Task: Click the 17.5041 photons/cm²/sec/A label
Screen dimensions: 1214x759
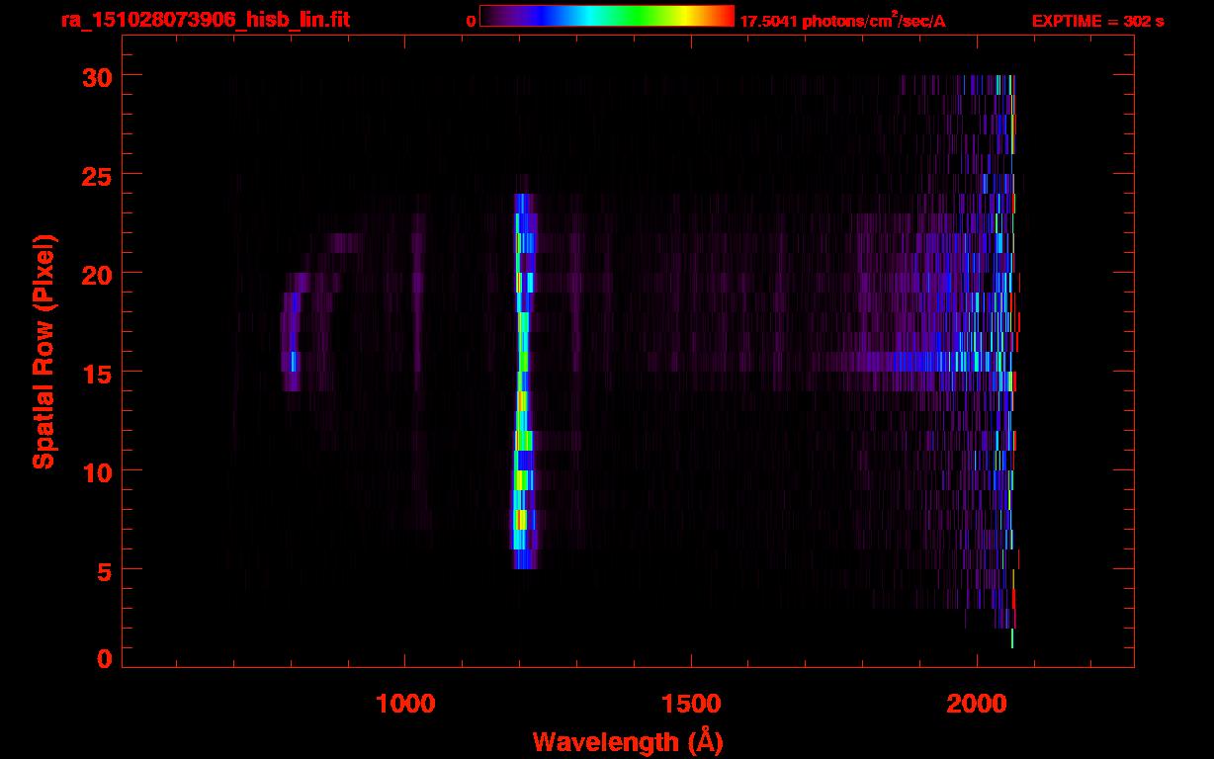Action: 842,21
